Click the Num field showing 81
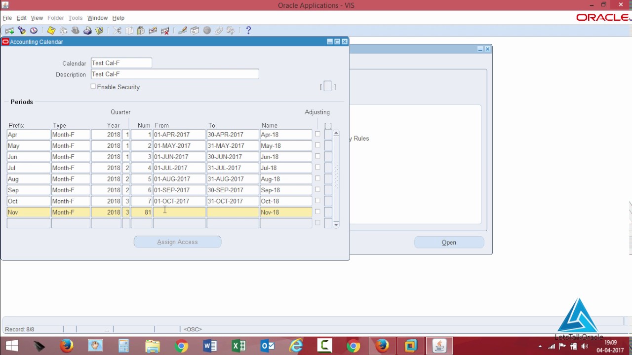This screenshot has width=632, height=355. tap(142, 212)
